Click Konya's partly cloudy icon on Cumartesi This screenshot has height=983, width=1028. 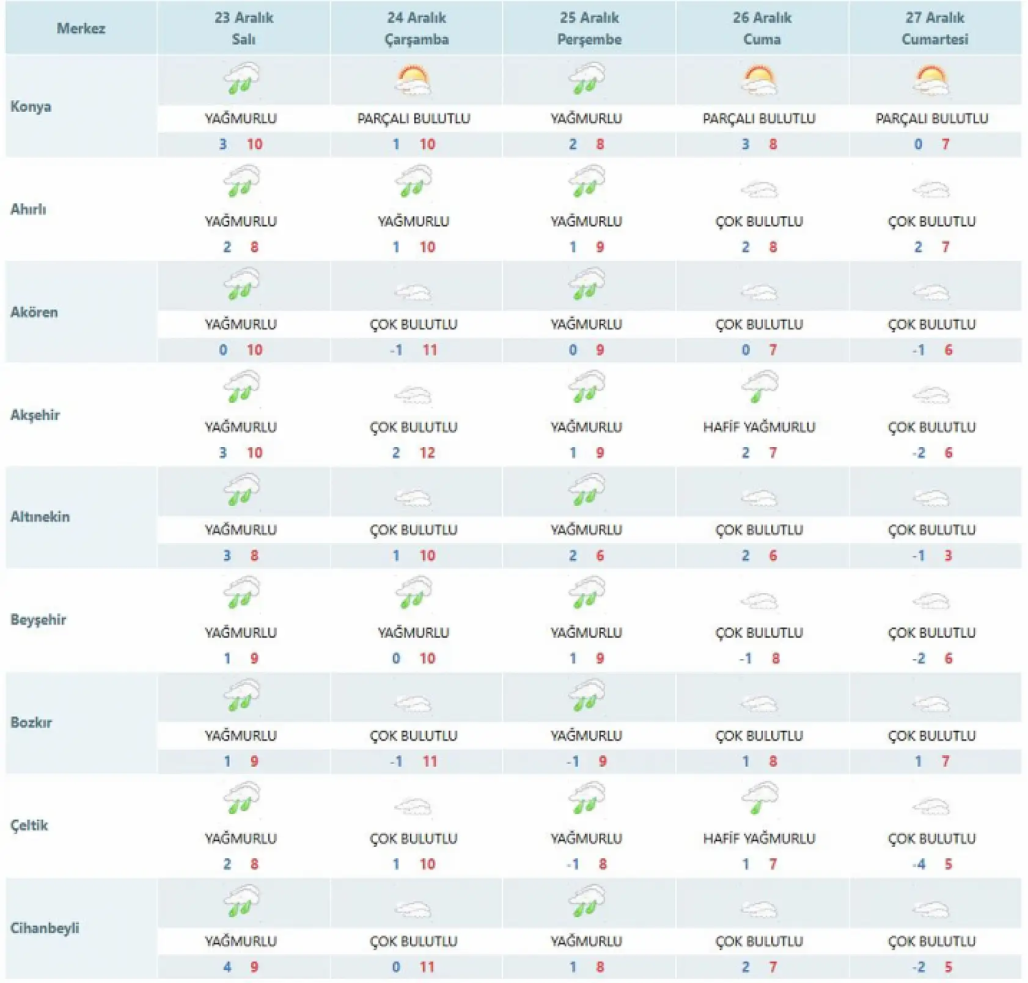point(931,81)
